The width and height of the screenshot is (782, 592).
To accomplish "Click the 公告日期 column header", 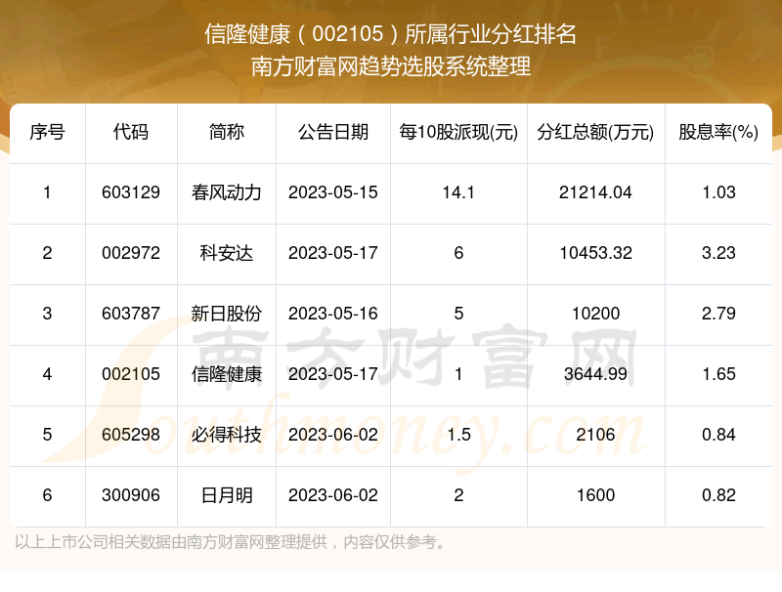I will tap(333, 132).
